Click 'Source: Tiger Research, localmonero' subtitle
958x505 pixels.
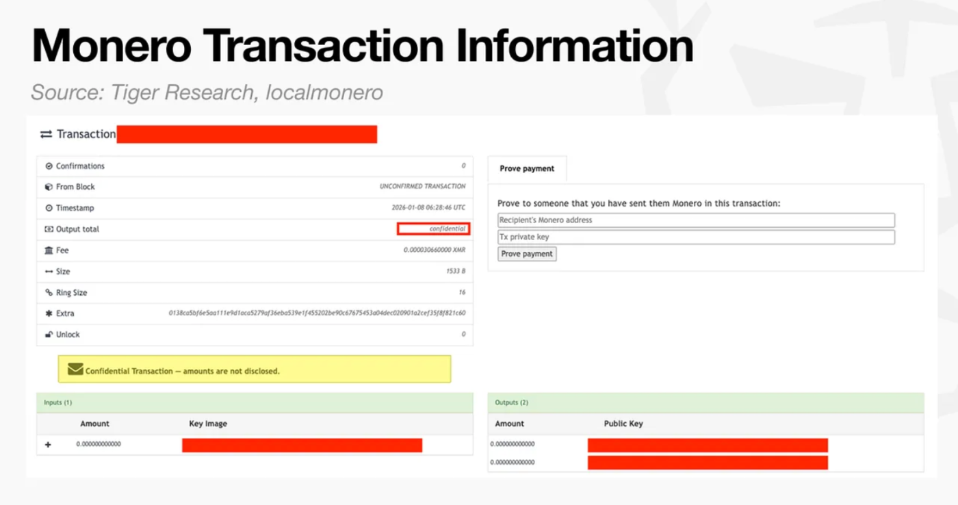click(x=207, y=92)
